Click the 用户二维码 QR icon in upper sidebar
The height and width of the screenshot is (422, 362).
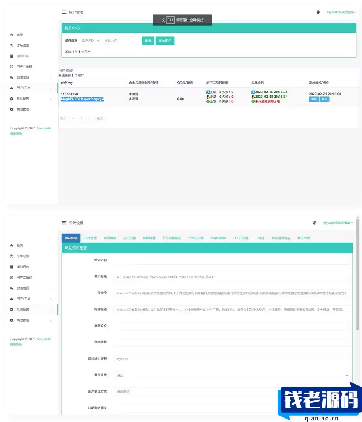pos(12,67)
